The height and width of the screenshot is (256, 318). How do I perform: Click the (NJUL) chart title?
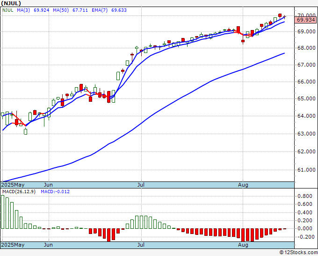pyautogui.click(x=11, y=3)
